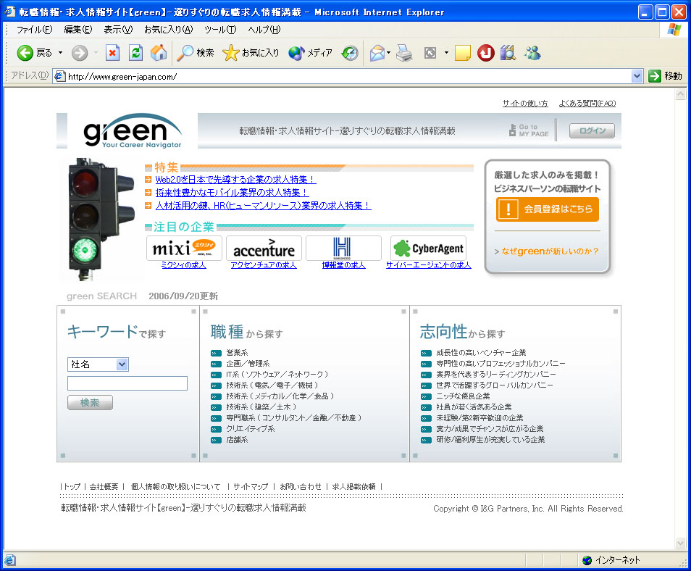Click the Back arrow button

tap(25, 53)
